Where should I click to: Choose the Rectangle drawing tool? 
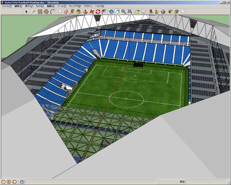(40, 12)
